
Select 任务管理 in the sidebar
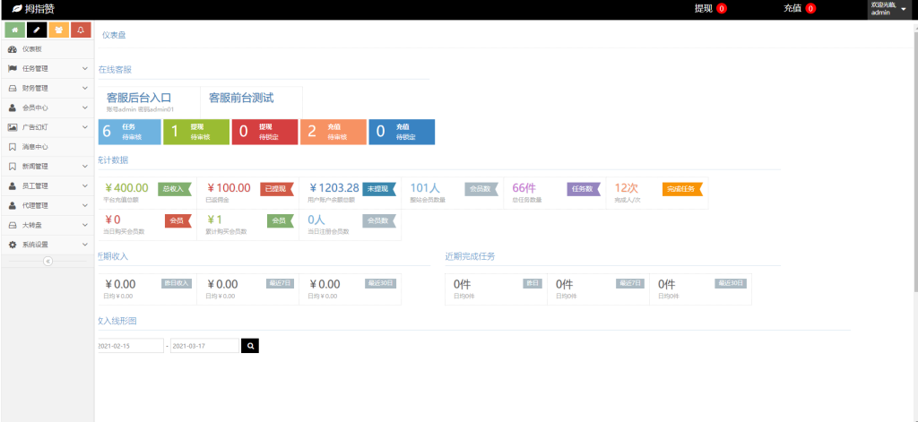point(48,68)
